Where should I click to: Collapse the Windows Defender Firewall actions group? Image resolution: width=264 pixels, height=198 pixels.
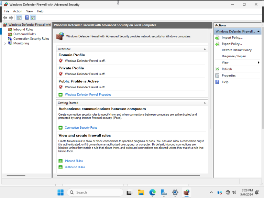[258, 32]
